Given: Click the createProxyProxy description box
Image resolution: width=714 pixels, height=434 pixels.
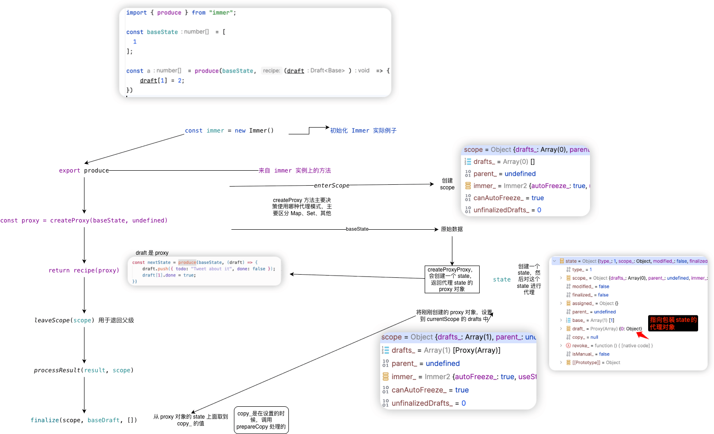Looking at the screenshot, I should (451, 279).
